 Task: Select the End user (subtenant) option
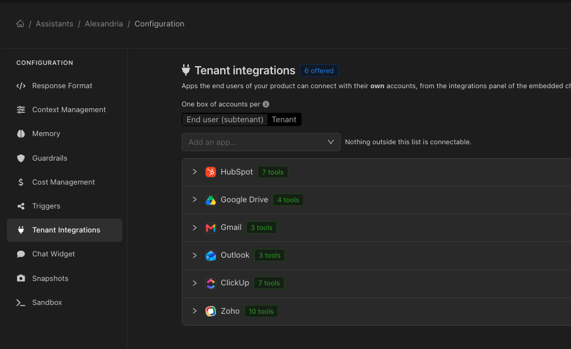[x=225, y=120]
